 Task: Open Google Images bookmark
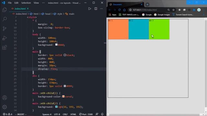[162, 15]
